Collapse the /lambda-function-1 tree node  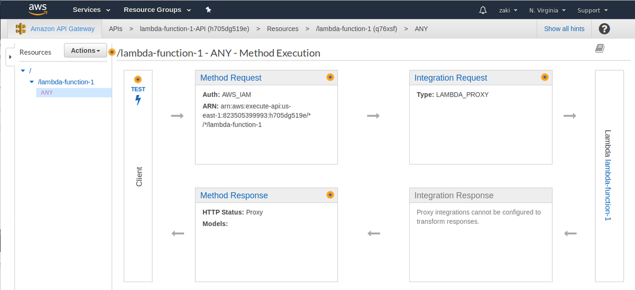[x=31, y=82]
